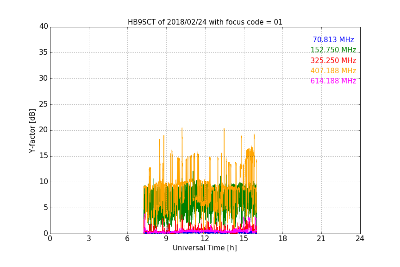Image resolution: width=400 pixels, height=267 pixels.
Task: Click the y-axis tick label 25
Action: pos(44,104)
